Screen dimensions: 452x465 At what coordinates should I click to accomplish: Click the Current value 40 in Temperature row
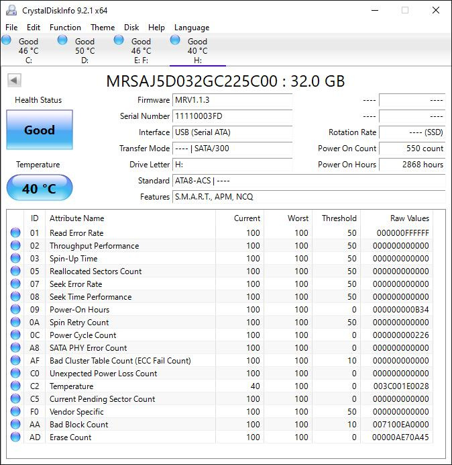255,386
